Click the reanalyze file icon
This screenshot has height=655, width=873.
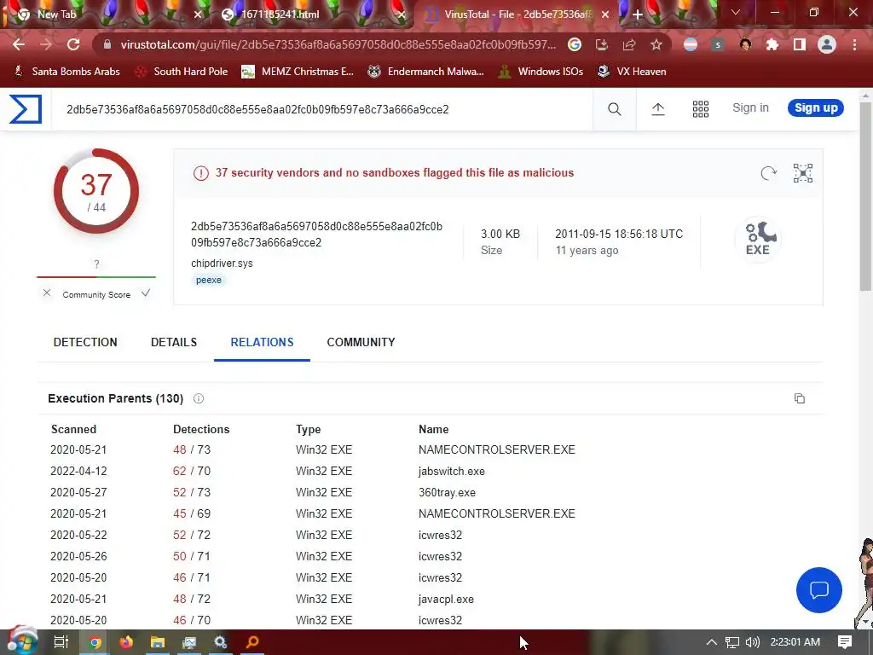coord(768,173)
